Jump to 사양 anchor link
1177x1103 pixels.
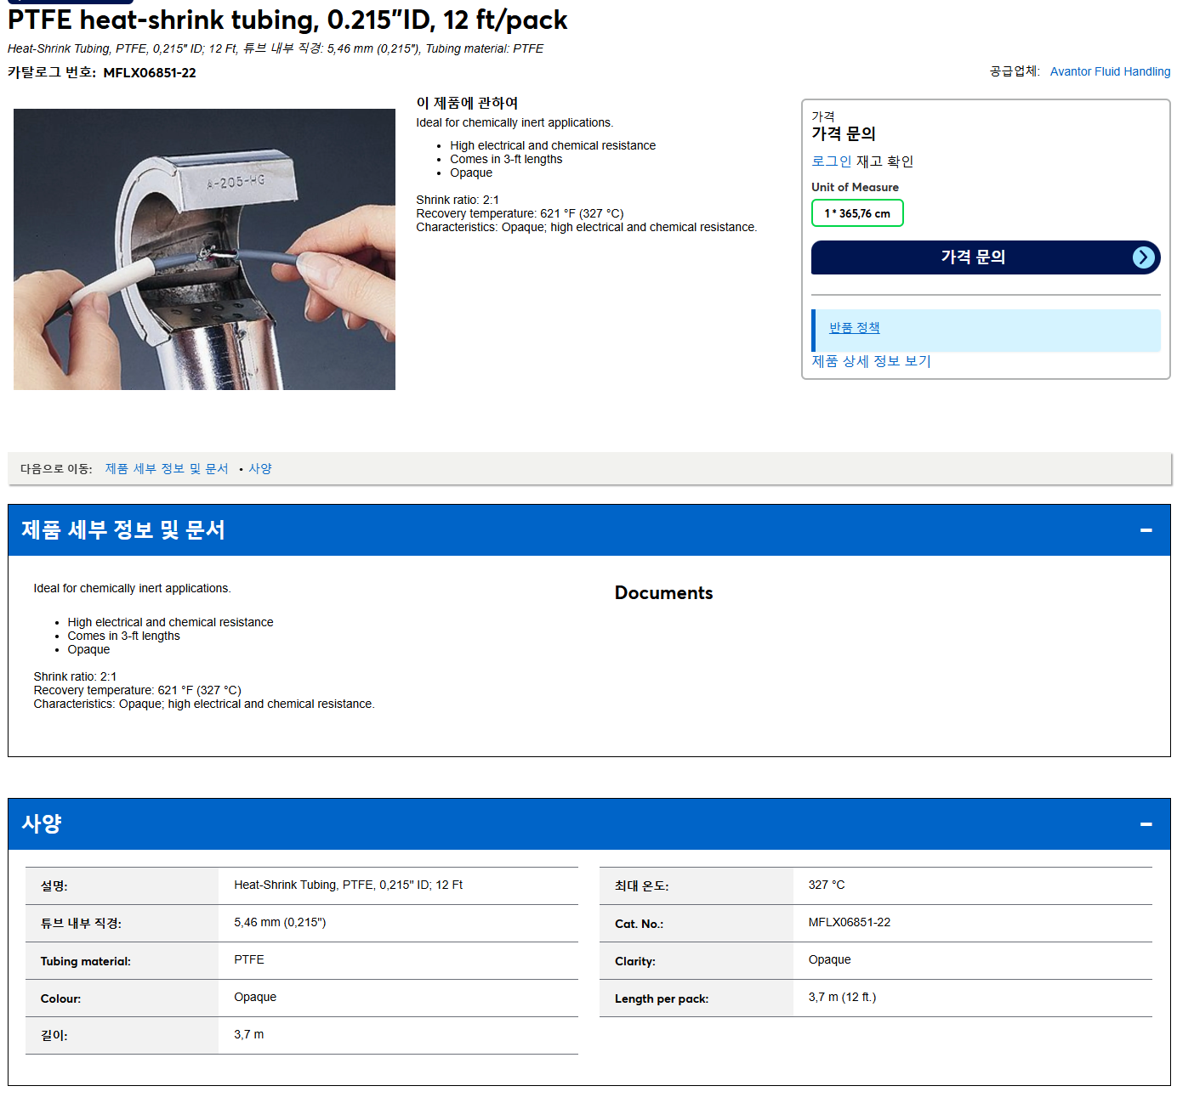(260, 469)
